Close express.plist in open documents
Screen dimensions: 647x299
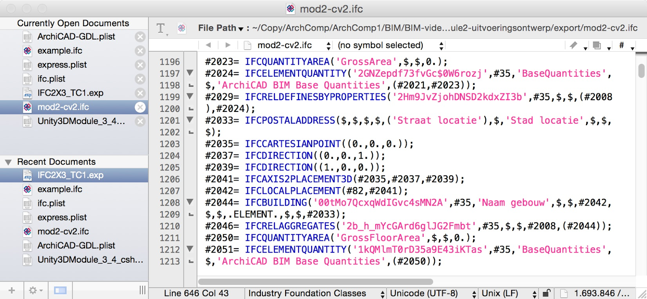(x=140, y=65)
